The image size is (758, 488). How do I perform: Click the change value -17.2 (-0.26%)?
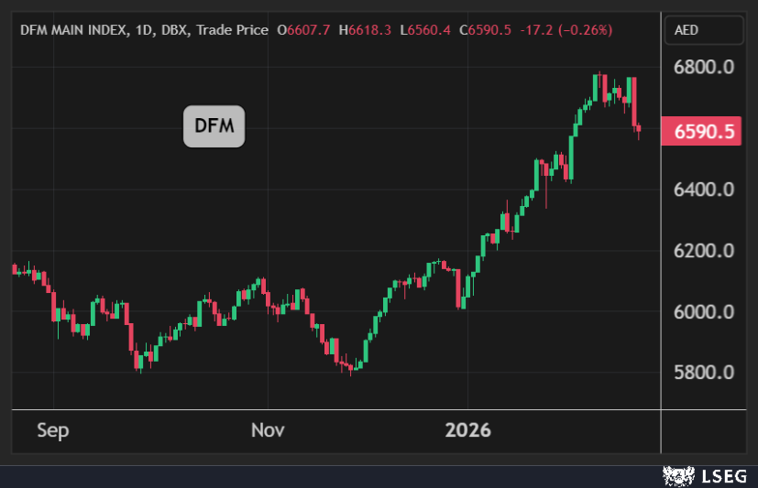point(566,31)
